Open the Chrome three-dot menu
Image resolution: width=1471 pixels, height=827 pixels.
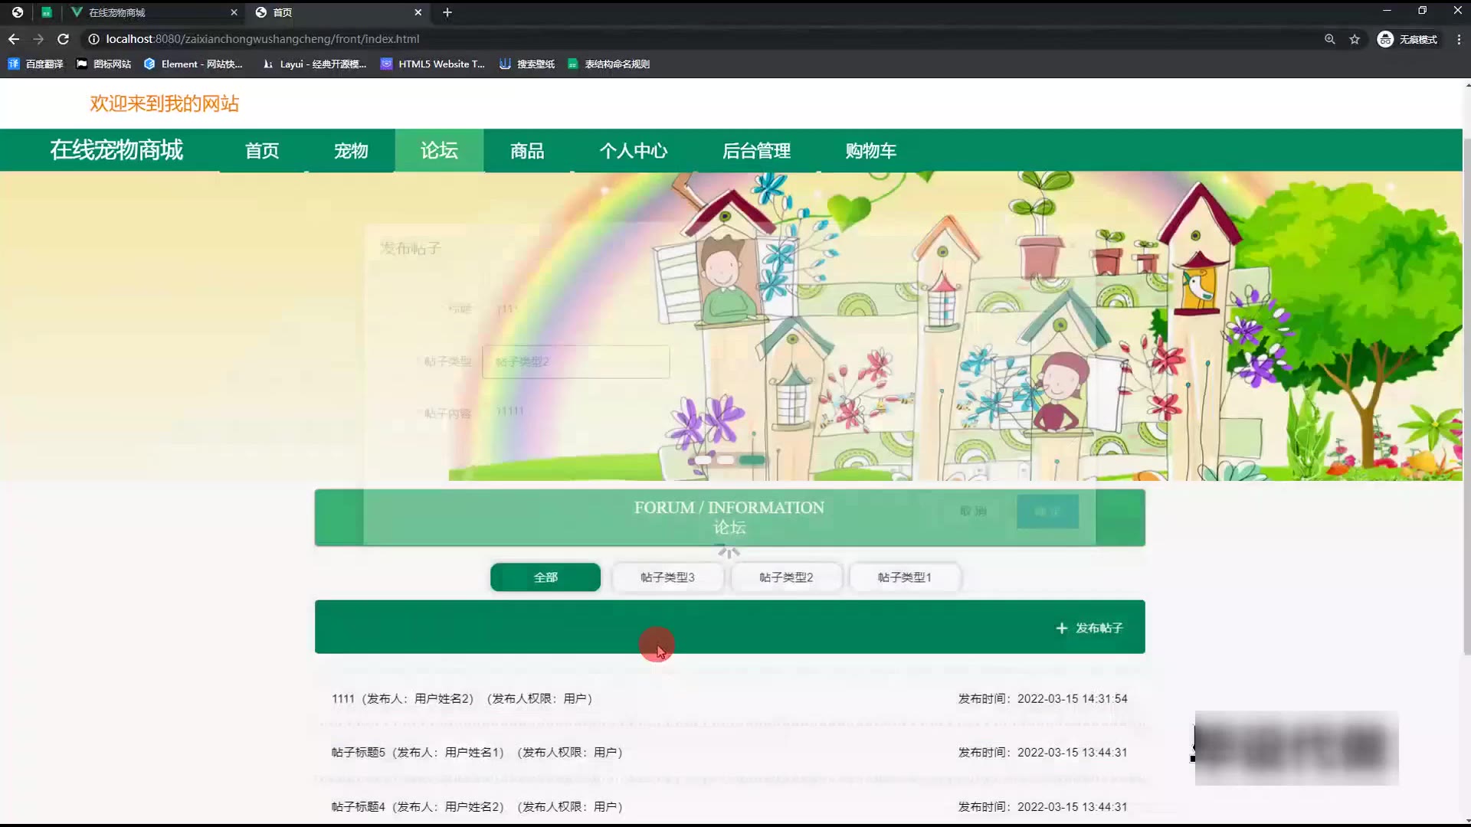click(x=1459, y=39)
